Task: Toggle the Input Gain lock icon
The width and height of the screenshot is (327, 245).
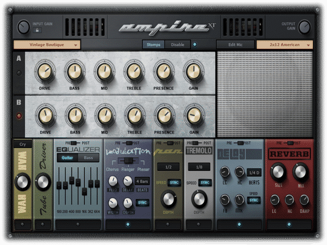Action: (x=37, y=30)
